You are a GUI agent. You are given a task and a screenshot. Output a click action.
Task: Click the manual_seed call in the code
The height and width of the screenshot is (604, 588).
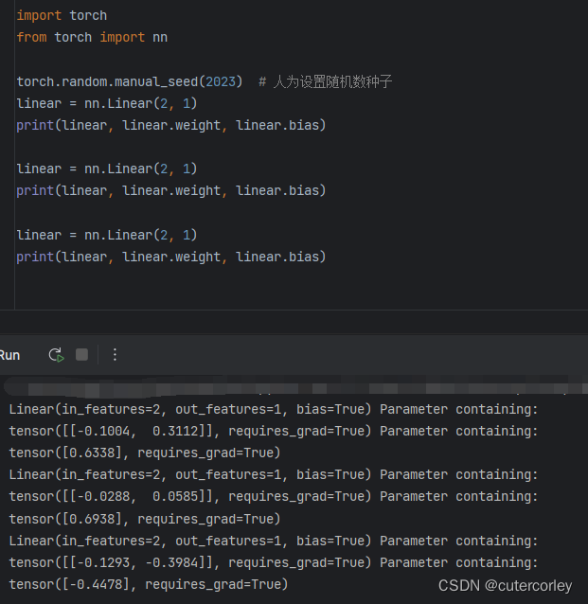tap(174, 81)
